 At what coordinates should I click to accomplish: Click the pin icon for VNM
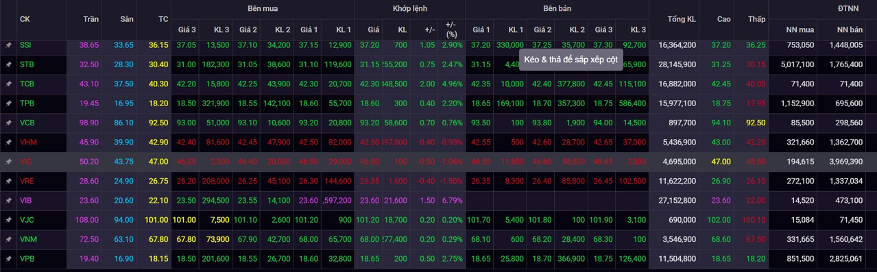(8, 239)
